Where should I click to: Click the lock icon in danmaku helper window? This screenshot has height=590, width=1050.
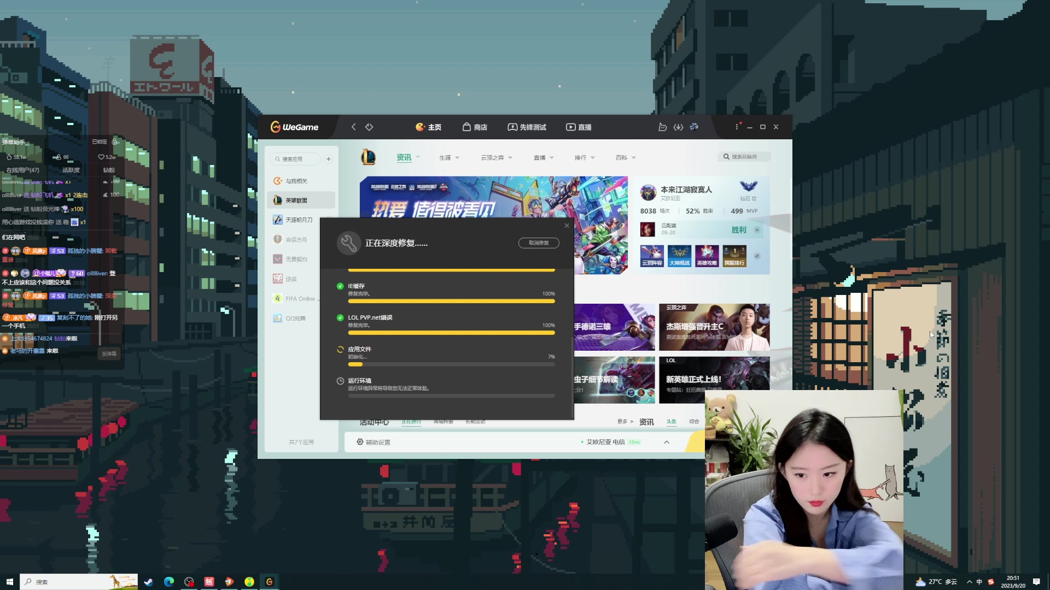point(115,141)
